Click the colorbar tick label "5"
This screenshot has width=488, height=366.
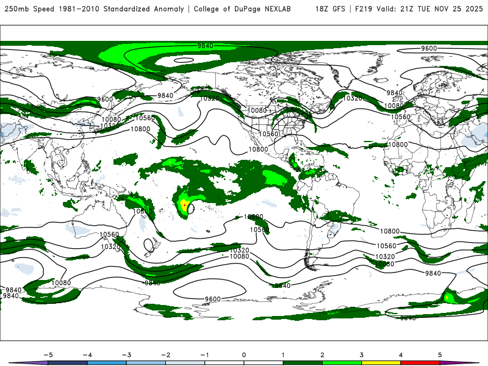click(440, 355)
